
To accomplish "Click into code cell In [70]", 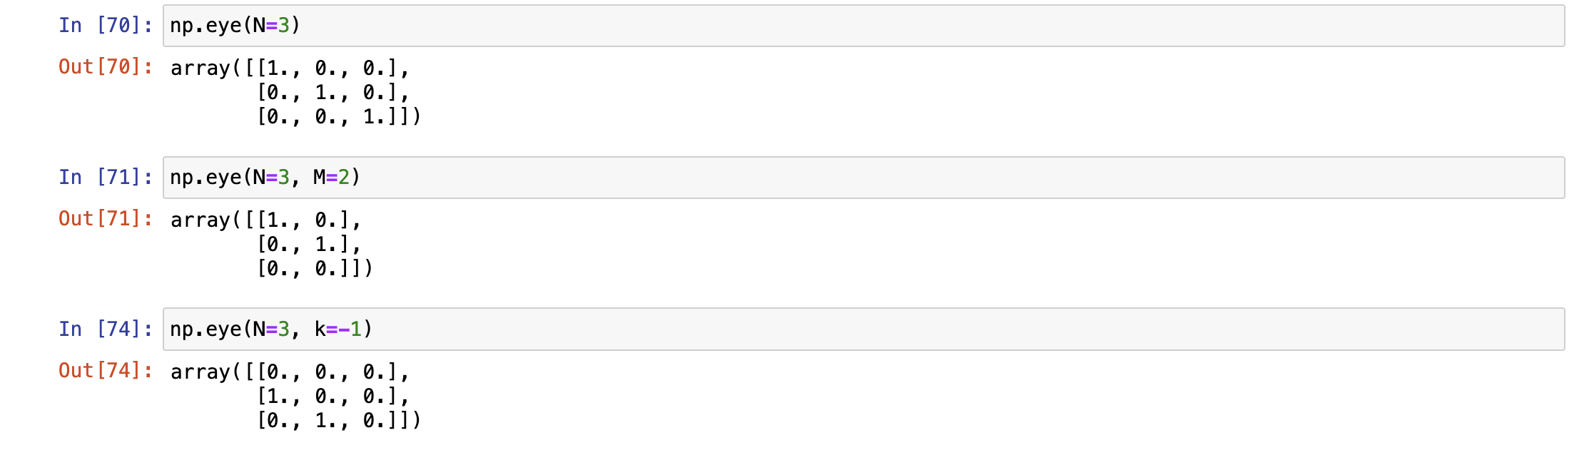I will click(856, 26).
